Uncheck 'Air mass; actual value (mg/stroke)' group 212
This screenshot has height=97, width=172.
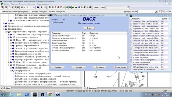click(x=131, y=60)
